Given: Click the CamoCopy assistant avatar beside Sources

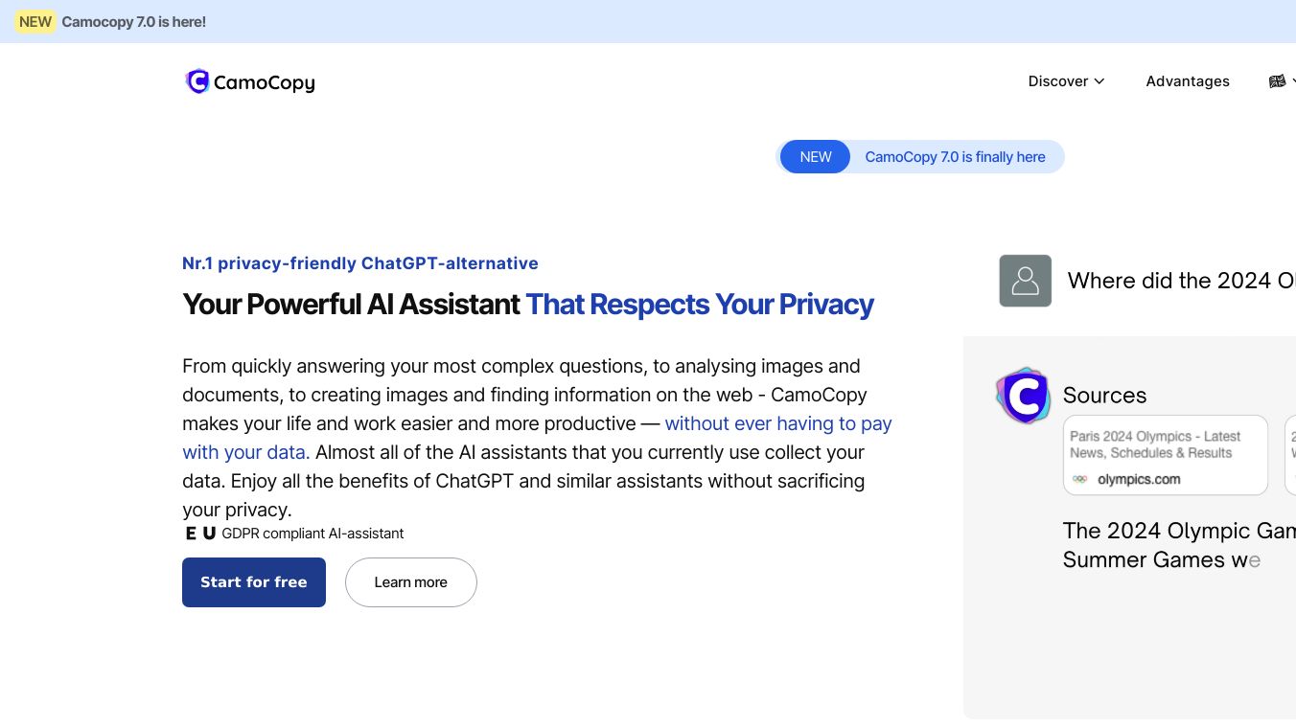Looking at the screenshot, I should click(x=1024, y=395).
